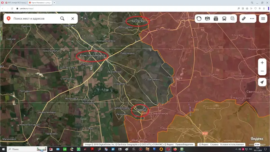Show map photos layer
This screenshot has width=270, height=152.
point(216,19)
